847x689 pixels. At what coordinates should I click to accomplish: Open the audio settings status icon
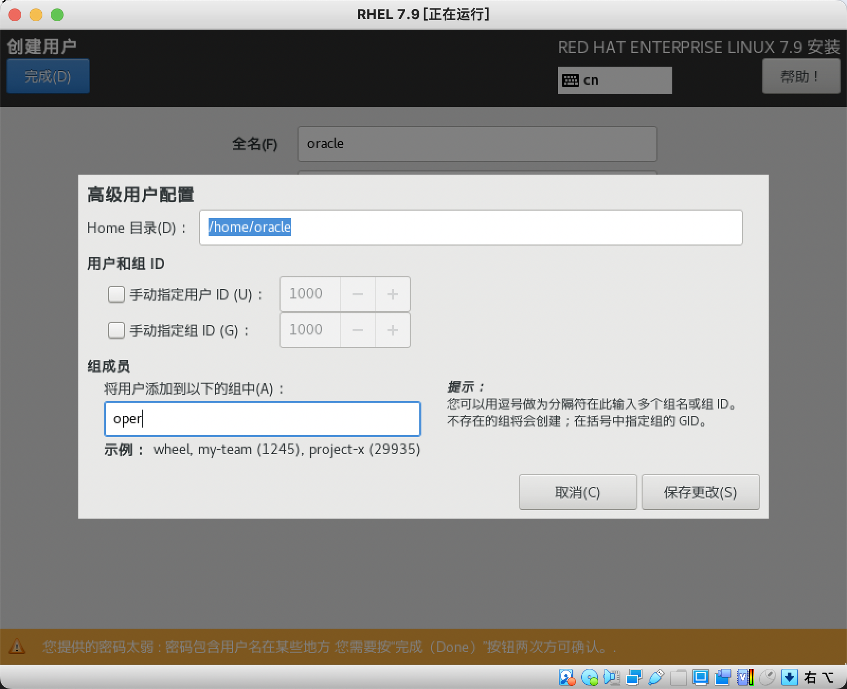pos(611,677)
